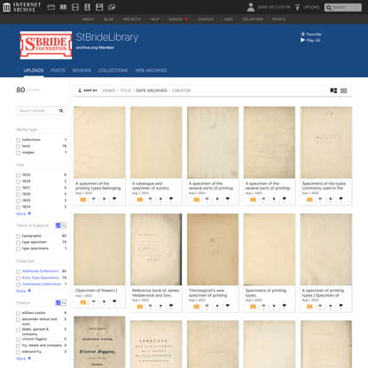This screenshot has width=368, height=368.
Task: Open the texts book icon in top bar
Action: tap(63, 7)
